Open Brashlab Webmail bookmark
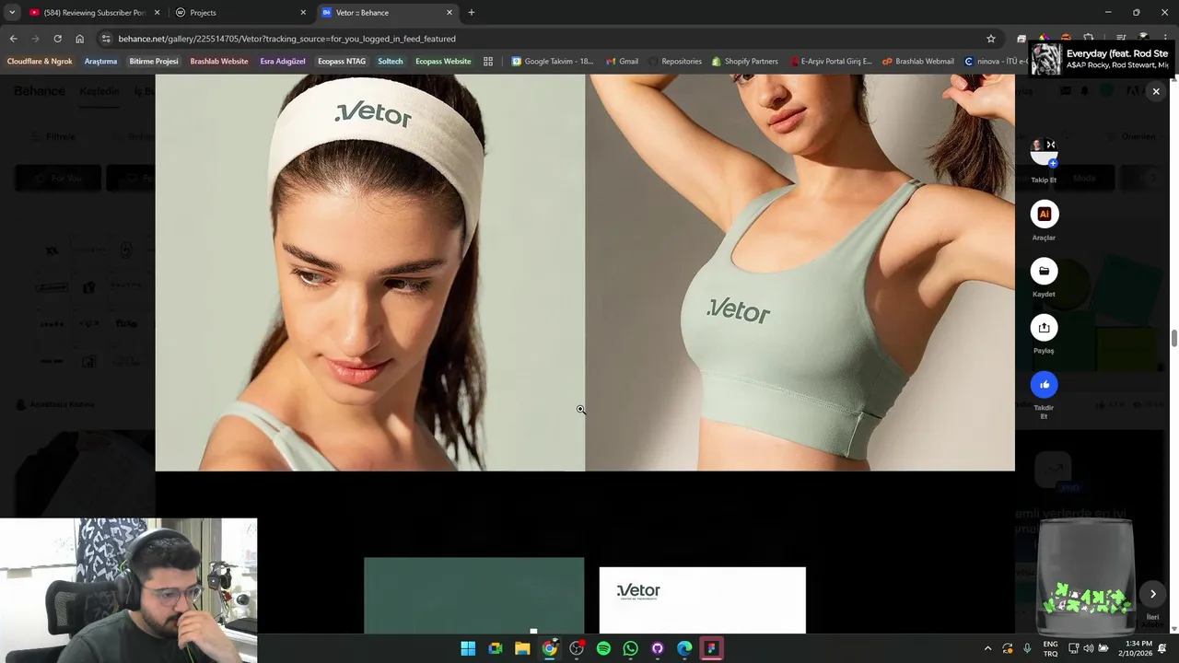 (917, 62)
